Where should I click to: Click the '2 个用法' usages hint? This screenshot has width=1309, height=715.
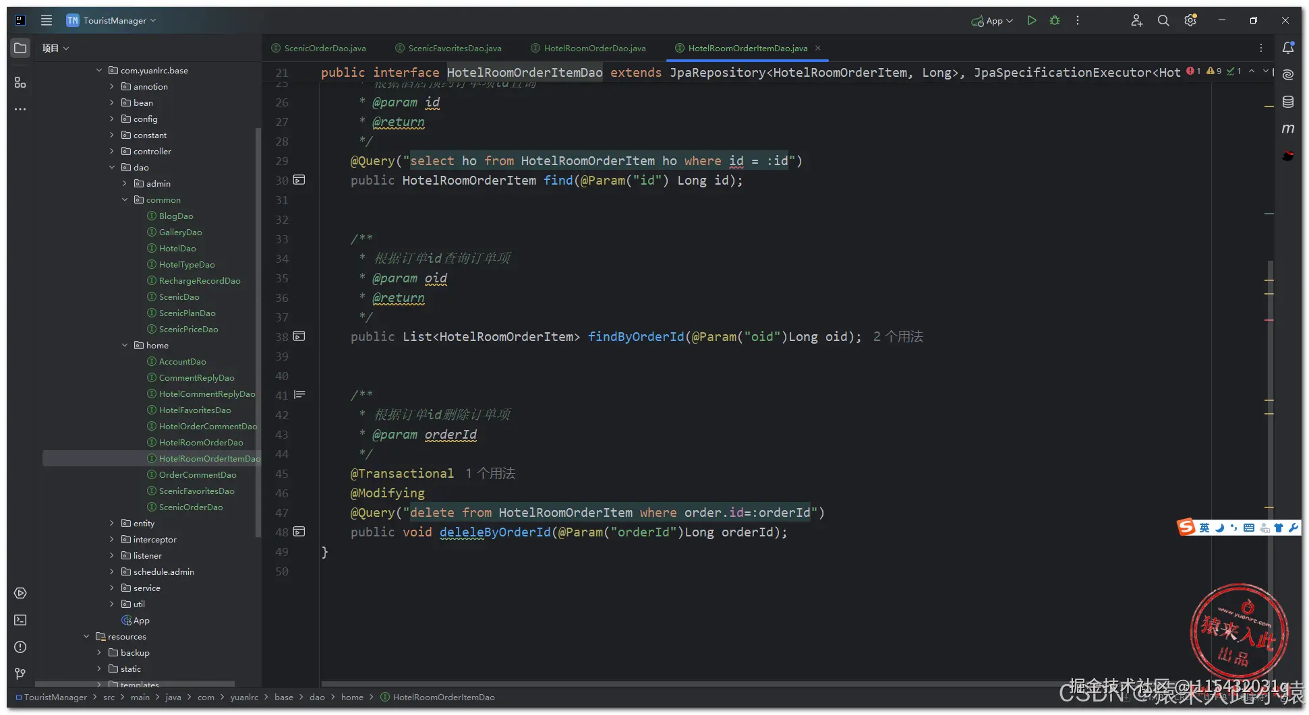[898, 336]
